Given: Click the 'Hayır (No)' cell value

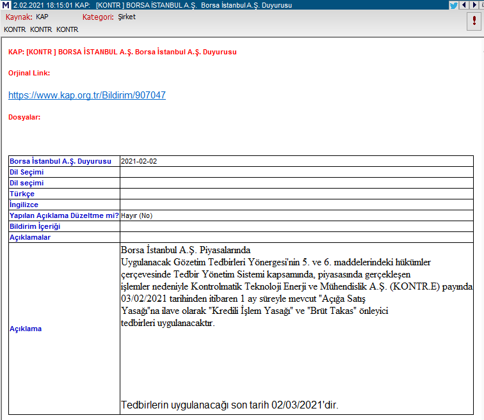Looking at the screenshot, I should [x=137, y=215].
